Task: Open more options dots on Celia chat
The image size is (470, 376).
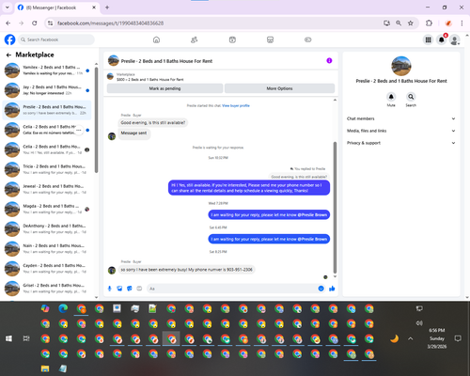Action: [79, 130]
